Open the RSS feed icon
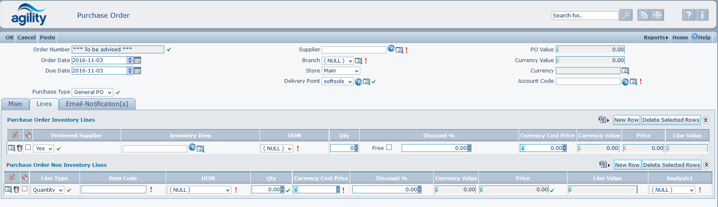Screen dimensions: 718x207 coord(643,15)
